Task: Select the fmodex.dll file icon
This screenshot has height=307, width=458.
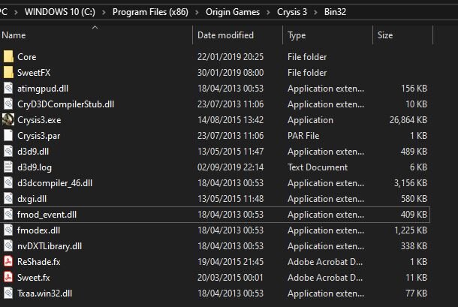Action: (x=8, y=230)
